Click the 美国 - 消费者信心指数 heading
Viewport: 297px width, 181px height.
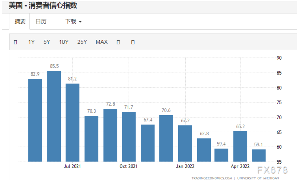pyautogui.click(x=43, y=5)
